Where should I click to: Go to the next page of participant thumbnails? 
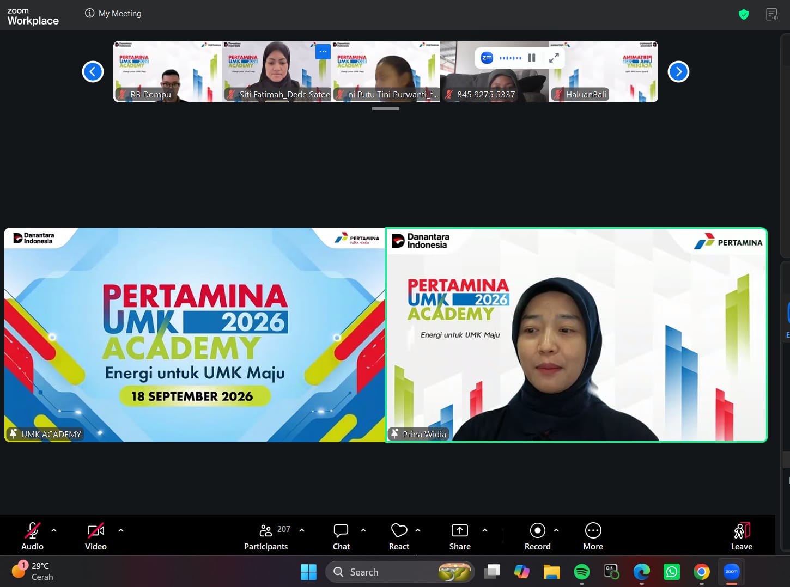click(678, 71)
